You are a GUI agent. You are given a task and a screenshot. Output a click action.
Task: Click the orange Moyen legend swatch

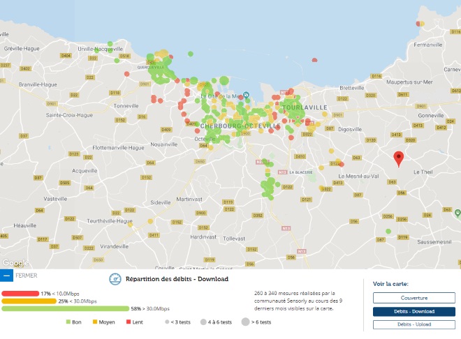tap(95, 322)
